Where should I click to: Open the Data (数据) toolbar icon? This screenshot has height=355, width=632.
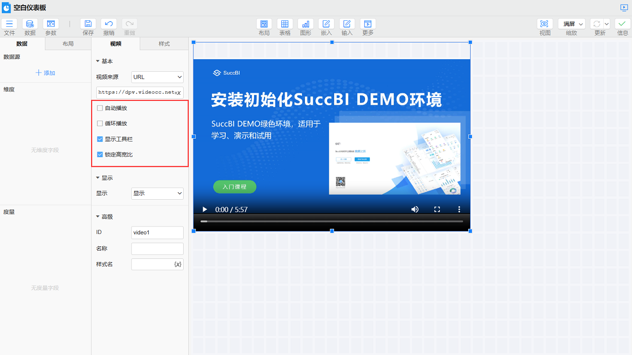click(x=30, y=24)
